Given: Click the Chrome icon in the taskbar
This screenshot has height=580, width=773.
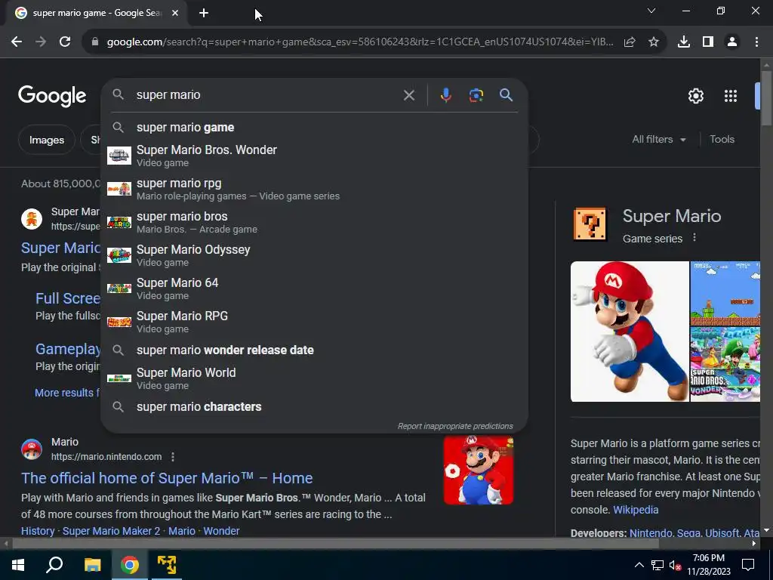Looking at the screenshot, I should click(x=130, y=565).
